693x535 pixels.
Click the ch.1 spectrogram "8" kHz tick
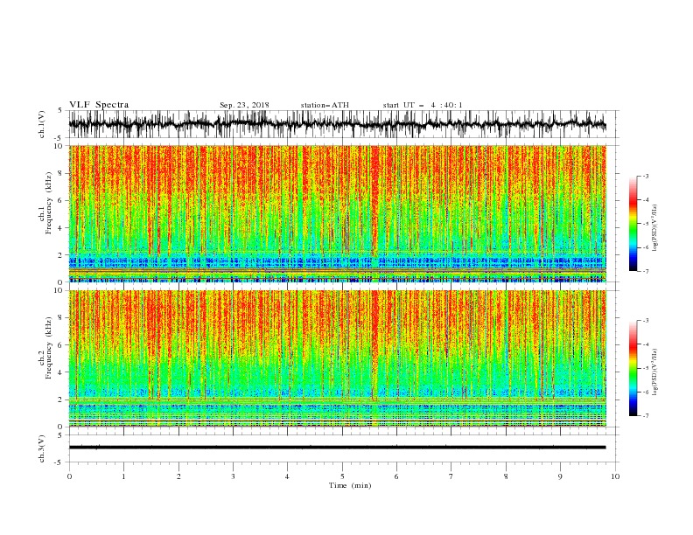61,173
